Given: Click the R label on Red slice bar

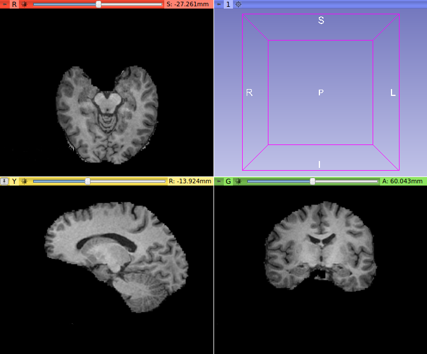Looking at the screenshot, I should [14, 4].
